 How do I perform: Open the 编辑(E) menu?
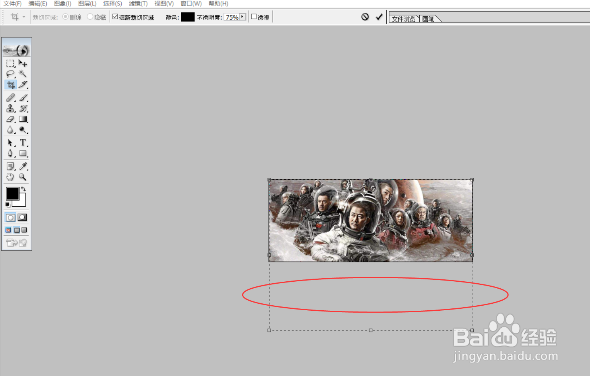click(38, 3)
